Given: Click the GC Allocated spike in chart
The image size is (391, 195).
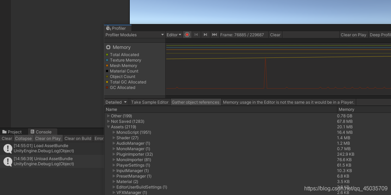Looking at the screenshot, I should pos(265,73).
